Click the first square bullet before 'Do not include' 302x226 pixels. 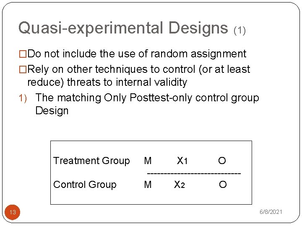pyautogui.click(x=23, y=54)
